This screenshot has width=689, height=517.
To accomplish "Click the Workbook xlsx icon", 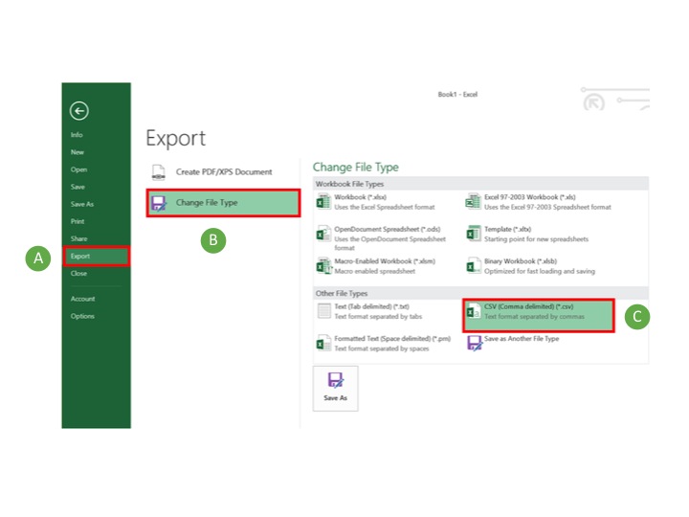I will (x=323, y=202).
